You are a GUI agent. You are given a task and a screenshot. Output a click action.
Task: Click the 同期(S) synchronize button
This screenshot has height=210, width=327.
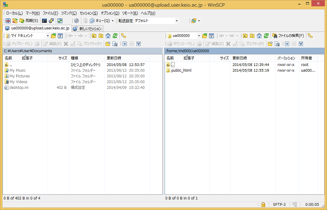[29, 21]
